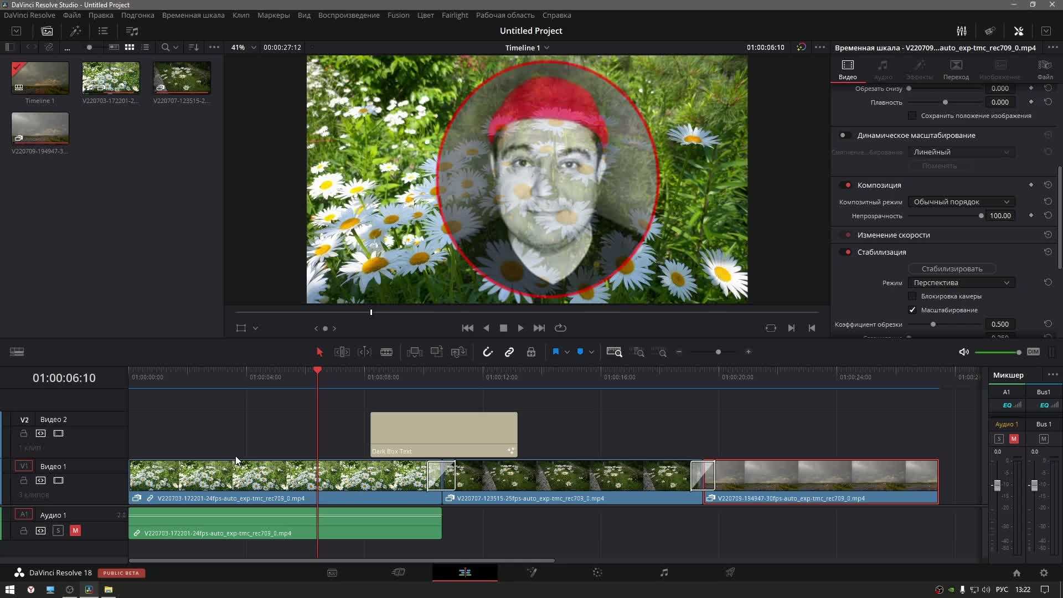
Task: Open the Воспроизведение menu
Action: [348, 14]
